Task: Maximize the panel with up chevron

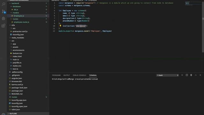Action: coord(196,75)
